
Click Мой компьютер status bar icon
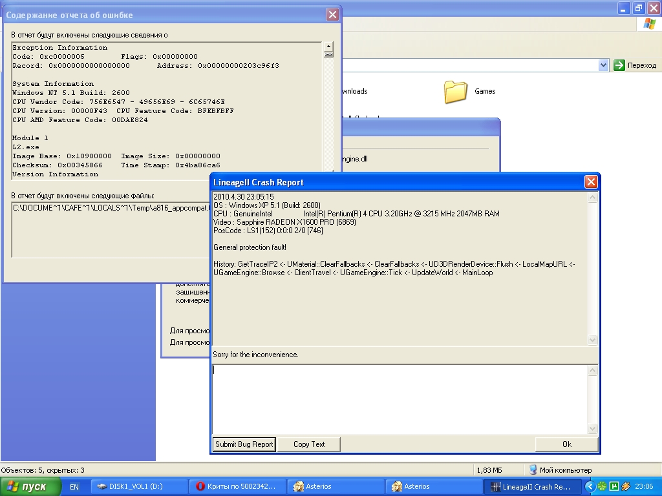tap(533, 470)
